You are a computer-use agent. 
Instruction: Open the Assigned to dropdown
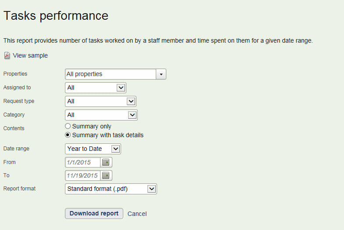tap(96, 88)
